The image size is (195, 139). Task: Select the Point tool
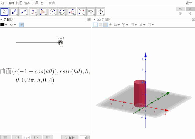coord(14,12)
